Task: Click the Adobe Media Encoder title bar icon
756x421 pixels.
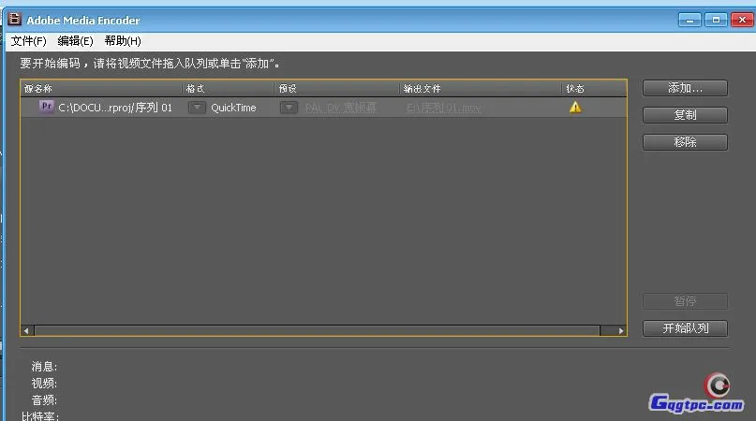Action: [x=14, y=18]
